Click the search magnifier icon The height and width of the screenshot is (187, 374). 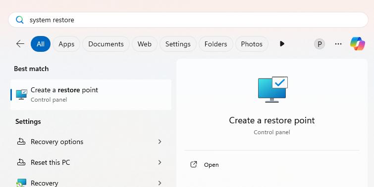tap(19, 20)
